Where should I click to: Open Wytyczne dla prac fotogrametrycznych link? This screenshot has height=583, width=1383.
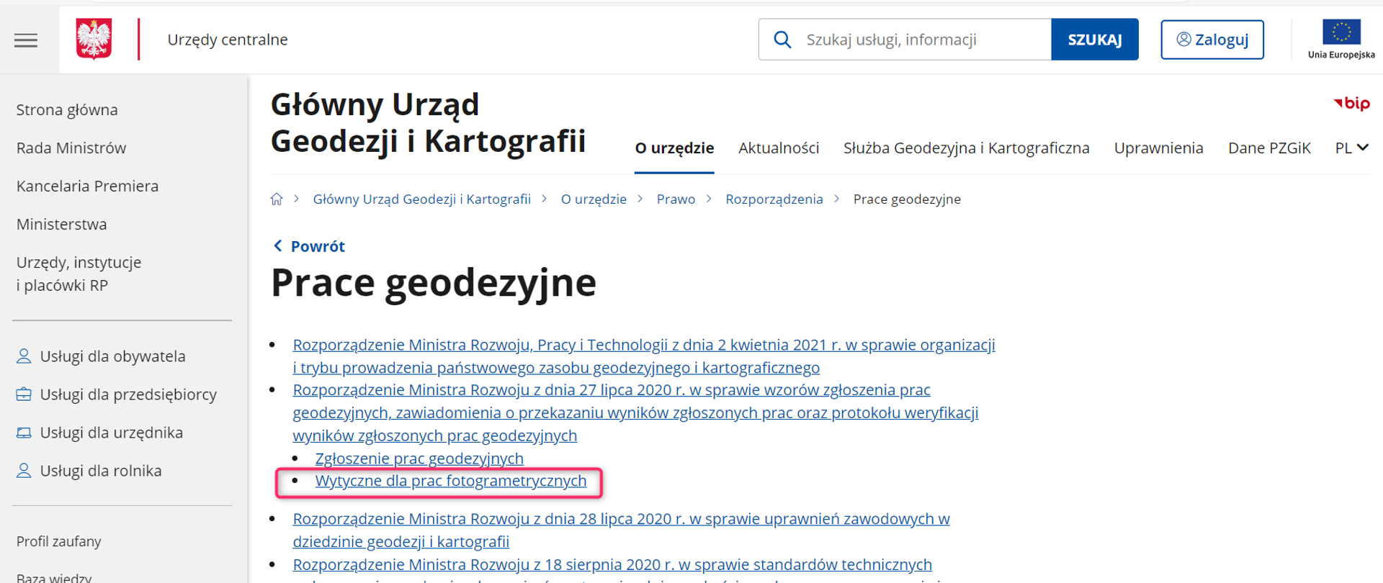(451, 481)
